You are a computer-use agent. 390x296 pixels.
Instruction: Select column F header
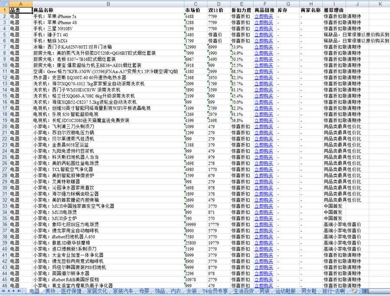coord(265,4)
